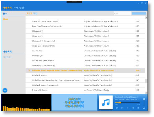Open the 가사 tab
Image resolution: width=154 pixels, height=117 pixels.
[x=16, y=8]
